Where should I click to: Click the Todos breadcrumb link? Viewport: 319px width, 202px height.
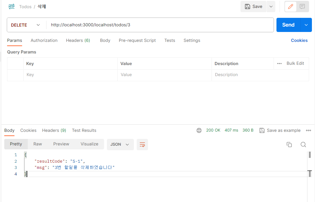(26, 7)
